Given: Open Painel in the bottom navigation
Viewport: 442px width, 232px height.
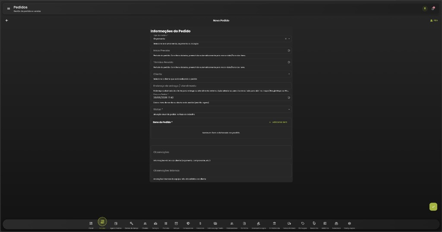Looking at the screenshot, I should point(91,225).
